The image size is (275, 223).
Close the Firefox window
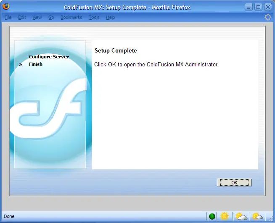(x=268, y=7)
